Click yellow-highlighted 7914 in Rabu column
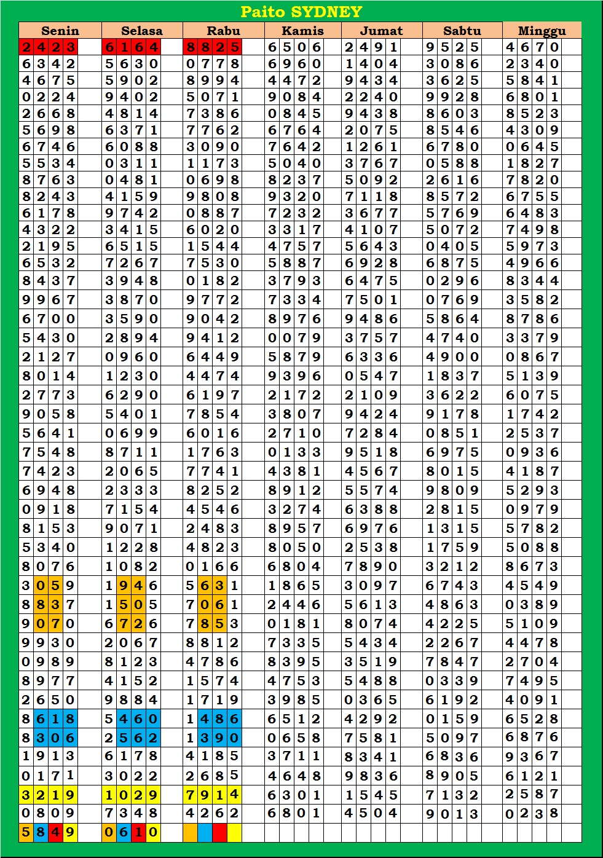 pos(213,795)
